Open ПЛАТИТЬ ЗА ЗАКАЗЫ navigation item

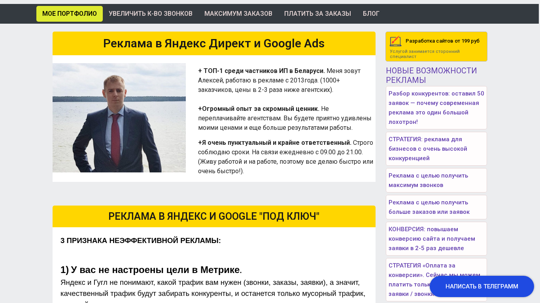317,14
